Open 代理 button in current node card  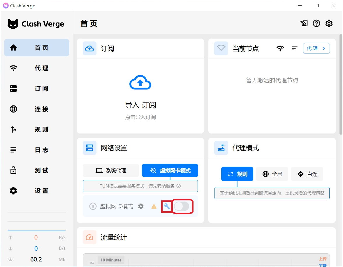click(316, 48)
